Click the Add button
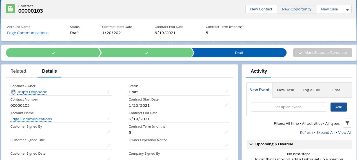 (x=339, y=107)
